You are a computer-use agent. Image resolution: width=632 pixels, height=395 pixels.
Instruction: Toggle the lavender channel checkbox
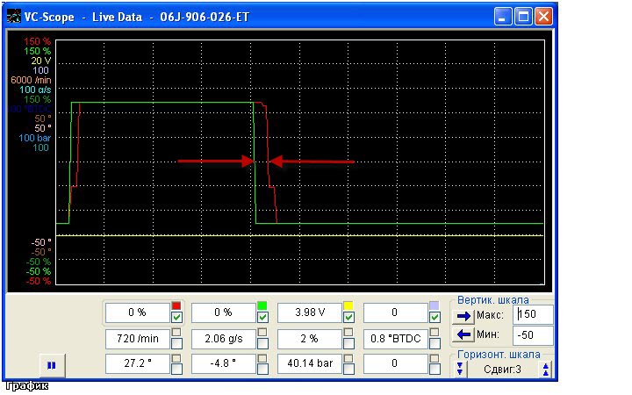[434, 317]
